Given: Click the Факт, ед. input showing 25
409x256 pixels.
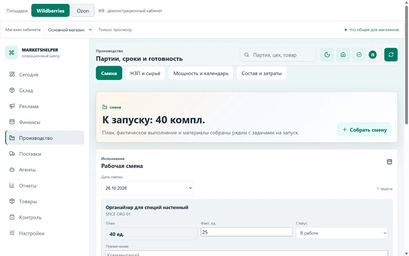Looking at the screenshot, I should pos(247,232).
